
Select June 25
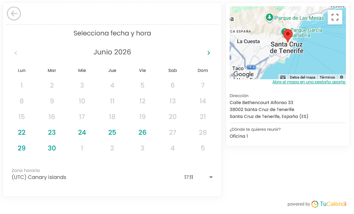(112, 132)
